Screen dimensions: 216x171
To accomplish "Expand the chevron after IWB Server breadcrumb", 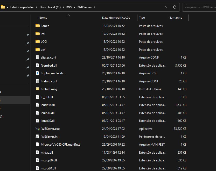I will (x=95, y=7).
